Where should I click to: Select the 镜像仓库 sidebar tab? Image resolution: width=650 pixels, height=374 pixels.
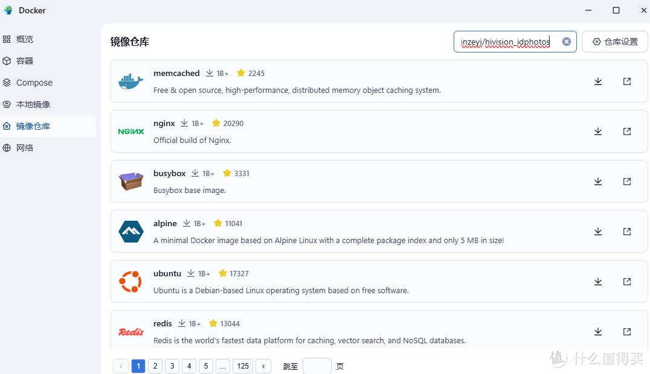point(33,125)
